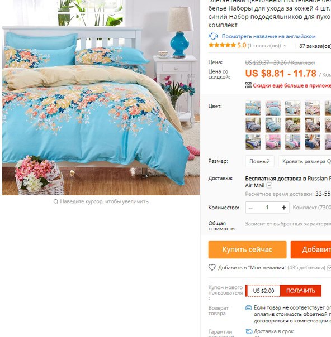Click the ПОЛУЧИТЬ coupon button
Viewport: 331px width, 337px height.
click(x=300, y=291)
